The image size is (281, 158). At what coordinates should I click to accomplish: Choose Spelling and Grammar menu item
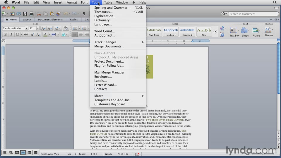(118, 8)
